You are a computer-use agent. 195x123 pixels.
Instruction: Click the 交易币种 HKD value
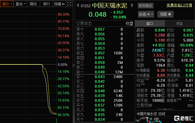click(190, 106)
